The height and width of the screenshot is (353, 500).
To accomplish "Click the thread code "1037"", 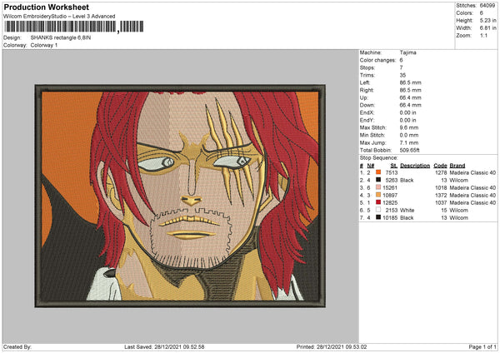I will pos(441,202).
